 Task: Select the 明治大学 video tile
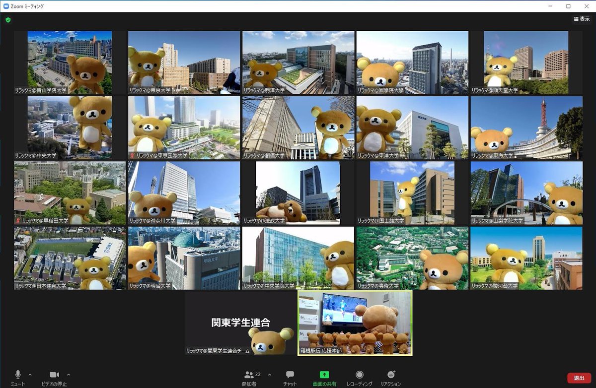point(184,258)
